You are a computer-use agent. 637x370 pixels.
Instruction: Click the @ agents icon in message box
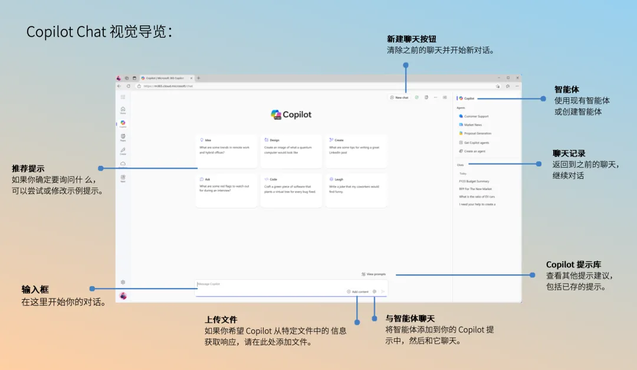tap(375, 292)
